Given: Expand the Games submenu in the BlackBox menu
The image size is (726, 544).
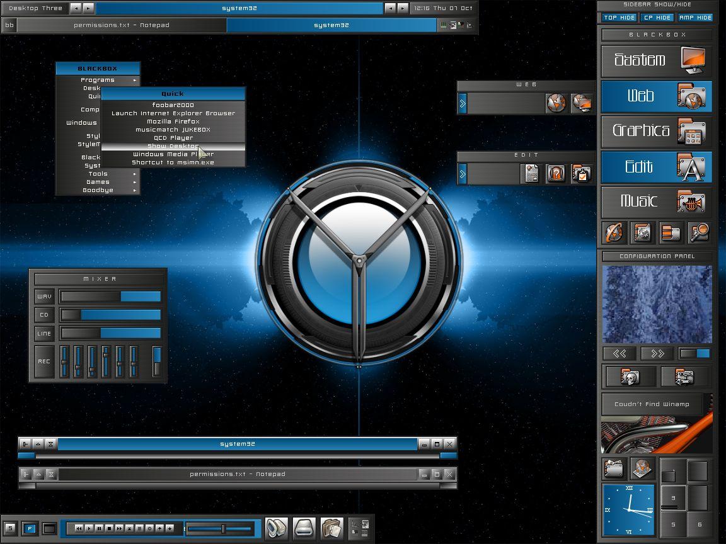Looking at the screenshot, I should (98, 182).
